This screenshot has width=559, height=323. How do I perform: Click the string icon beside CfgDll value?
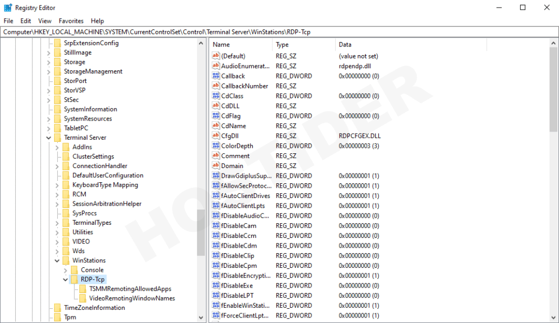click(216, 136)
